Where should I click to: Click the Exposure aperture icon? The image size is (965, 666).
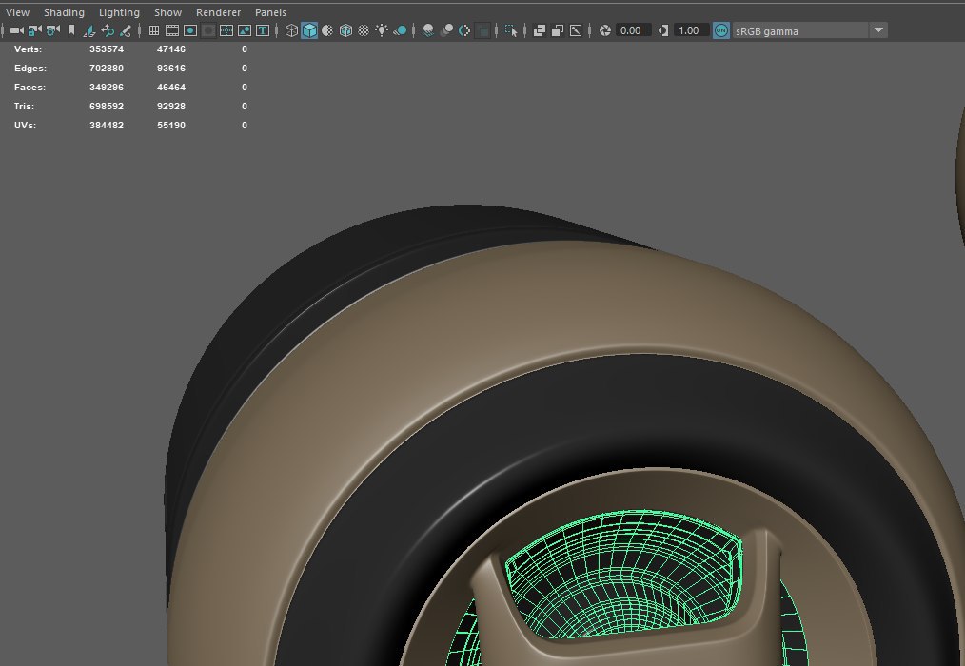click(605, 30)
